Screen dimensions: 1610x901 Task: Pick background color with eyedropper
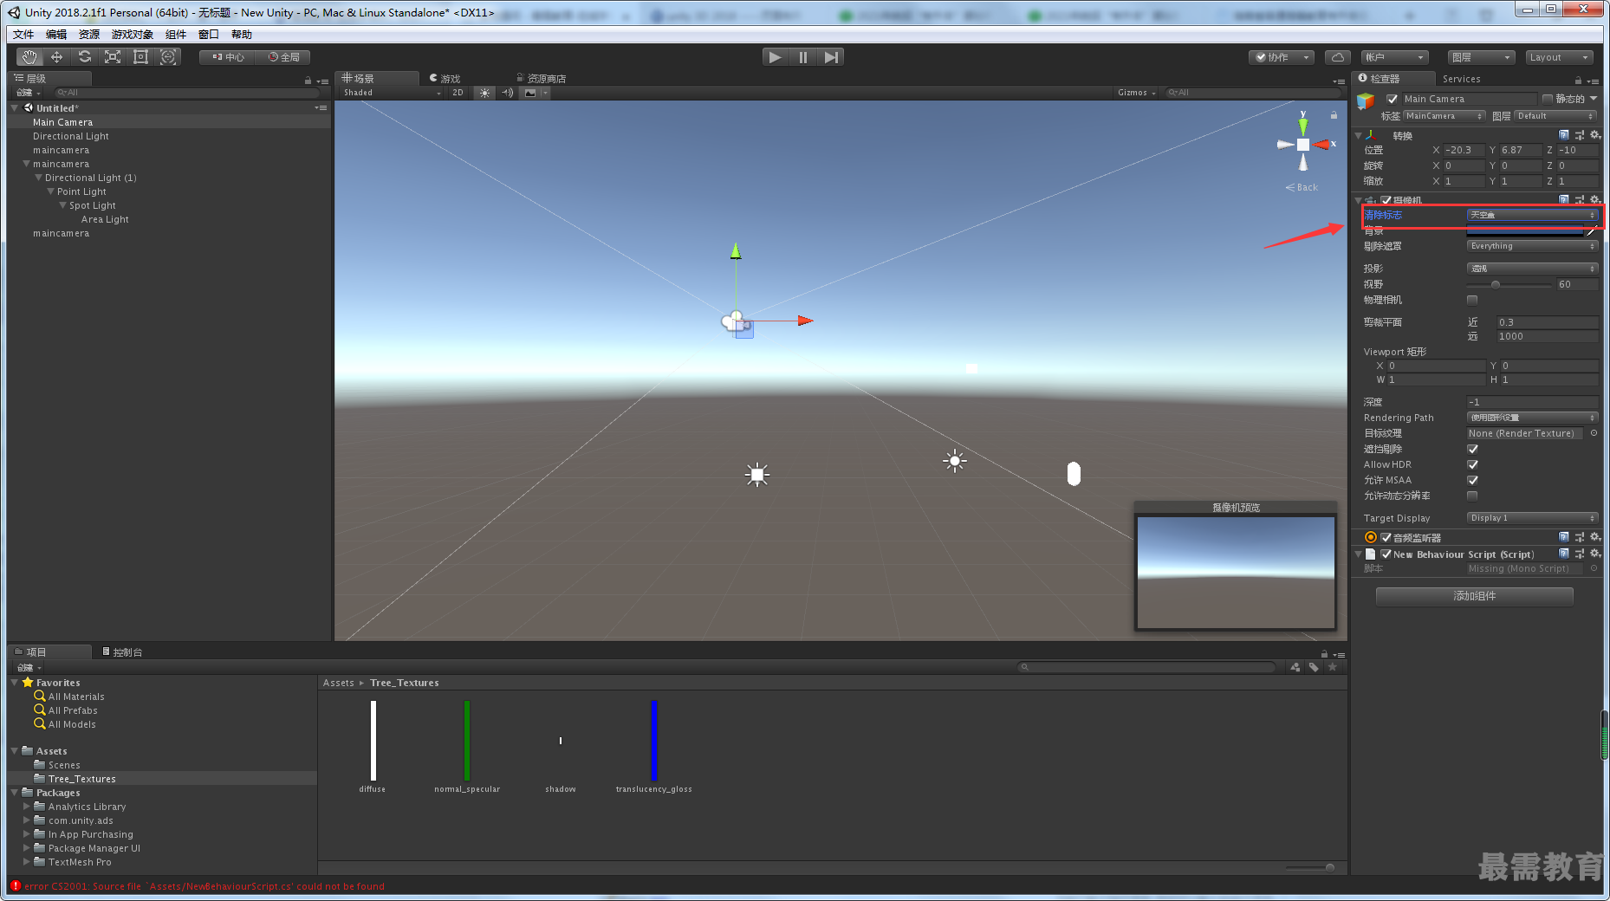(x=1592, y=231)
